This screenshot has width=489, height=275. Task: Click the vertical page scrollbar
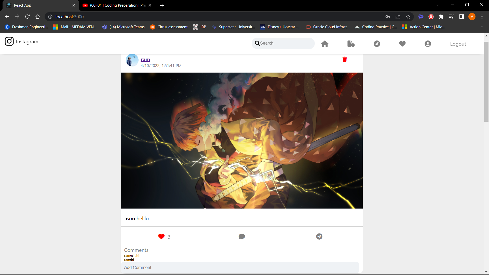(486, 81)
